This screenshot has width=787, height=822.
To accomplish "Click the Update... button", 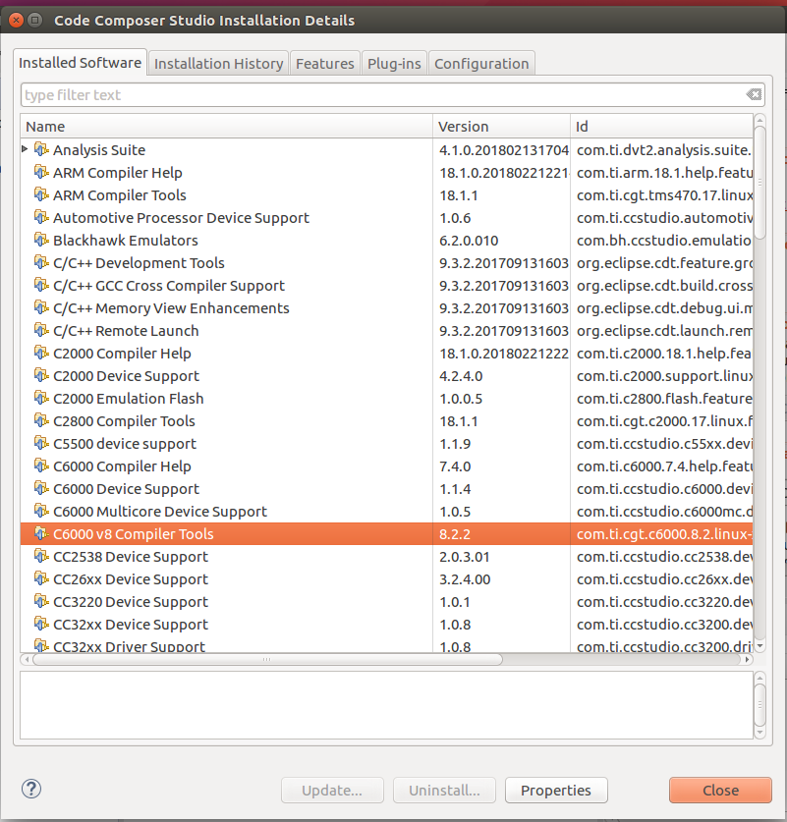I will tap(332, 790).
